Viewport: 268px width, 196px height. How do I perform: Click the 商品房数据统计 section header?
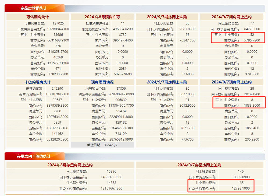[x=34, y=8]
